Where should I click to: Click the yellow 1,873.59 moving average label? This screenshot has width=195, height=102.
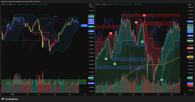(x=190, y=57)
